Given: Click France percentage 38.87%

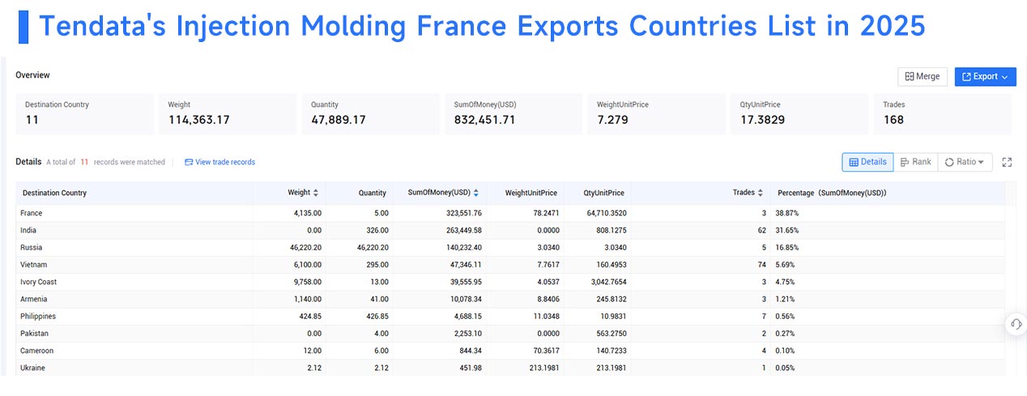Looking at the screenshot, I should tap(788, 213).
